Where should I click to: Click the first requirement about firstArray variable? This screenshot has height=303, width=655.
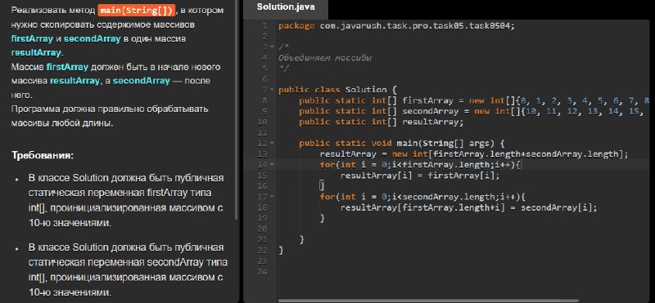[x=127, y=200]
